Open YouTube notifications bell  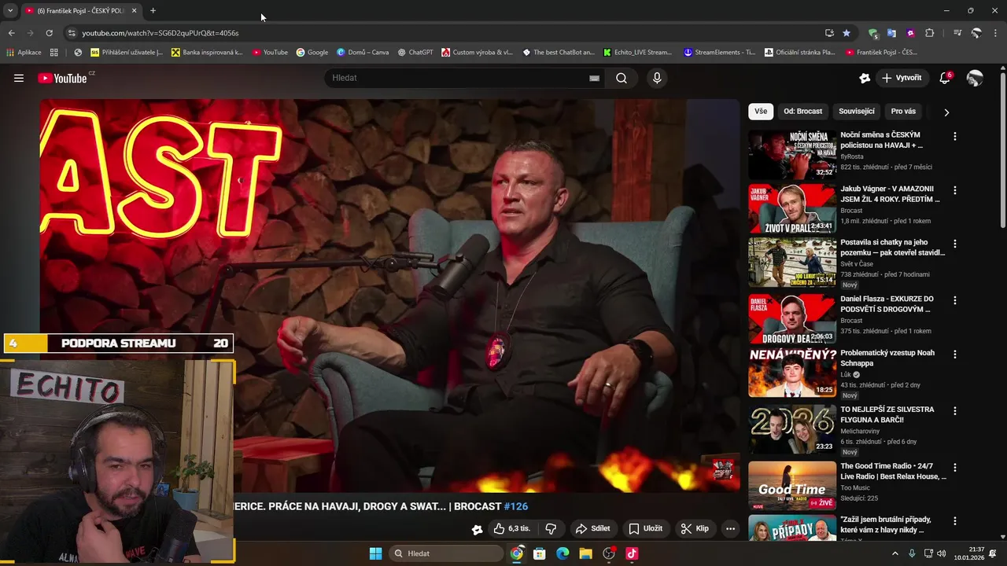(945, 78)
